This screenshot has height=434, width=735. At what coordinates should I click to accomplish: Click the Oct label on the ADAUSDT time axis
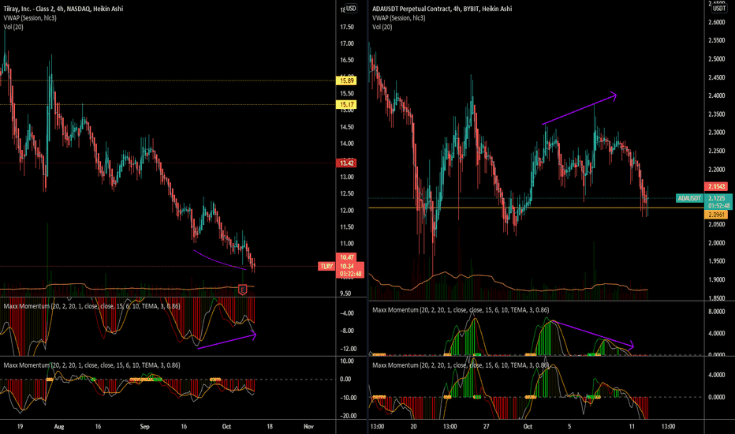pos(528,426)
